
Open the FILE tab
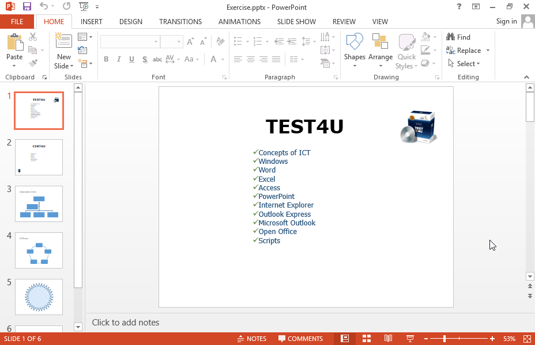point(17,22)
